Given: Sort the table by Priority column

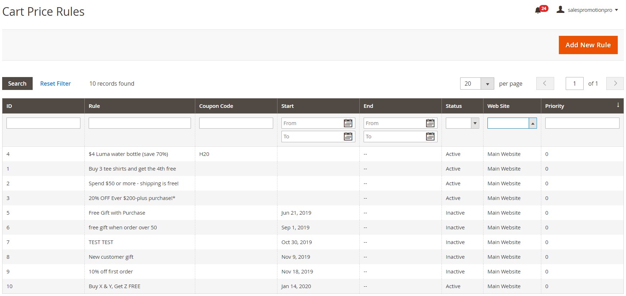Looking at the screenshot, I should tap(555, 106).
